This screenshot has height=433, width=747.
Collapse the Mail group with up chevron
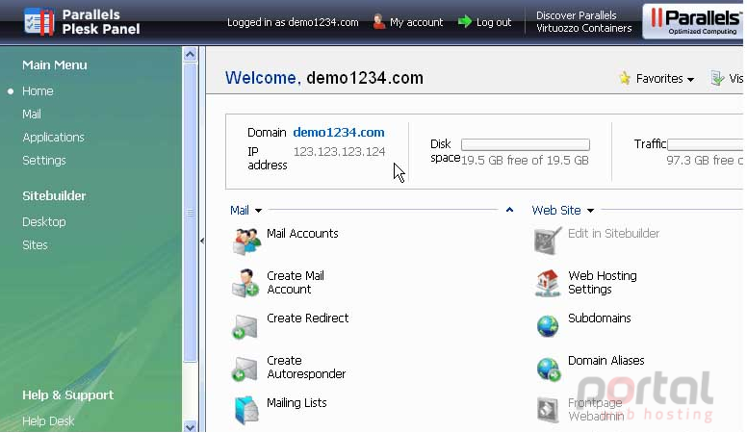[509, 210]
